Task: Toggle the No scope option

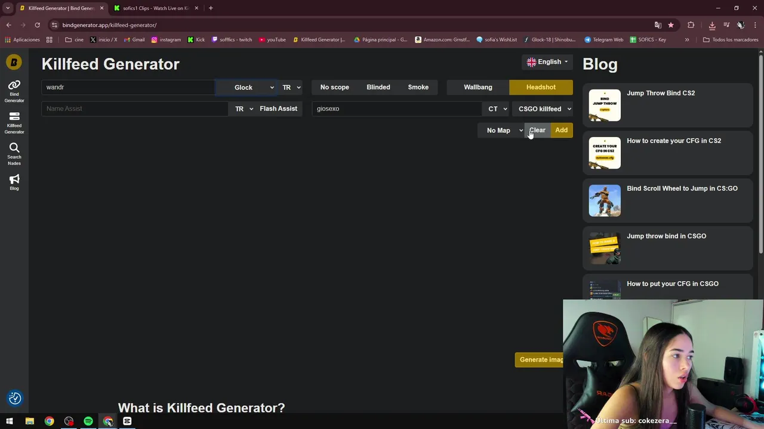Action: click(334, 87)
